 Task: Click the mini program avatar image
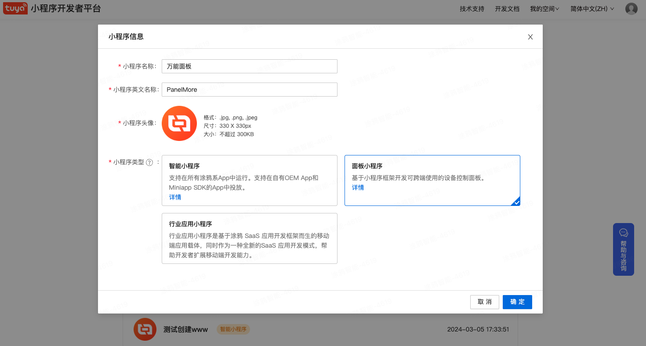179,123
